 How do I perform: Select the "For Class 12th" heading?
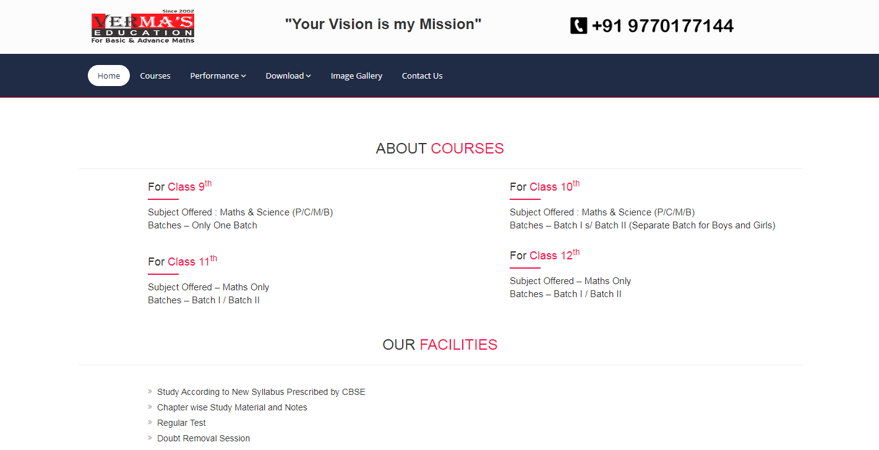tap(544, 255)
